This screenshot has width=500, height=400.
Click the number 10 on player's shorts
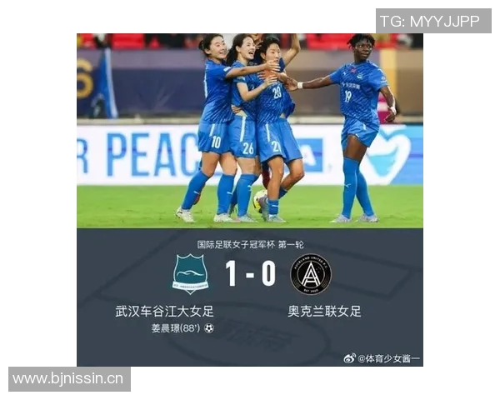[216, 142]
